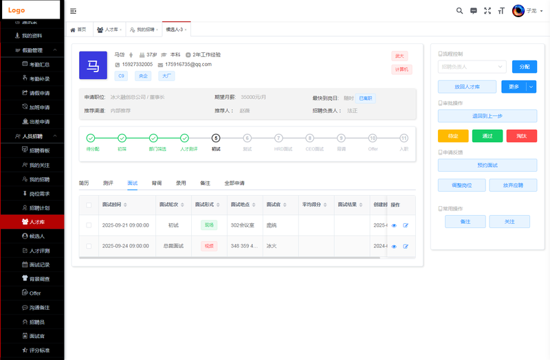Click 放回人才库 button
The width and height of the screenshot is (550, 360).
pyautogui.click(x=467, y=87)
